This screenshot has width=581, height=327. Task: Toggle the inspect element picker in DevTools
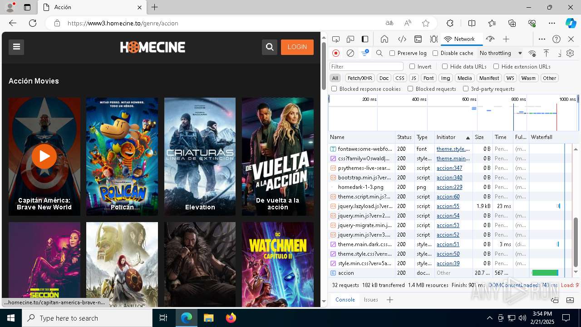click(x=336, y=39)
